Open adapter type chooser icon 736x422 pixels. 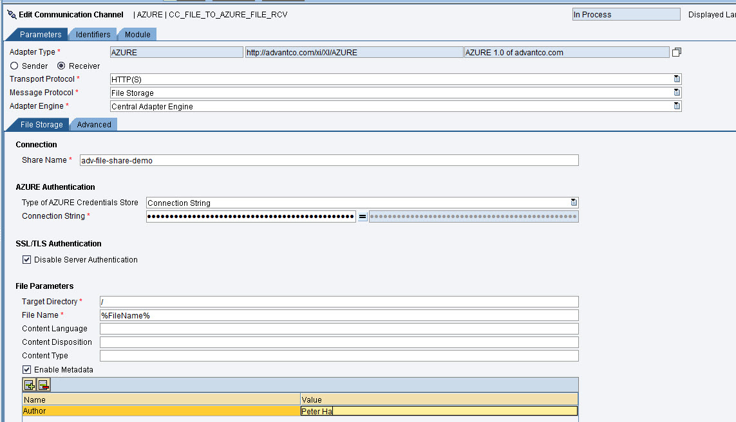pos(676,52)
